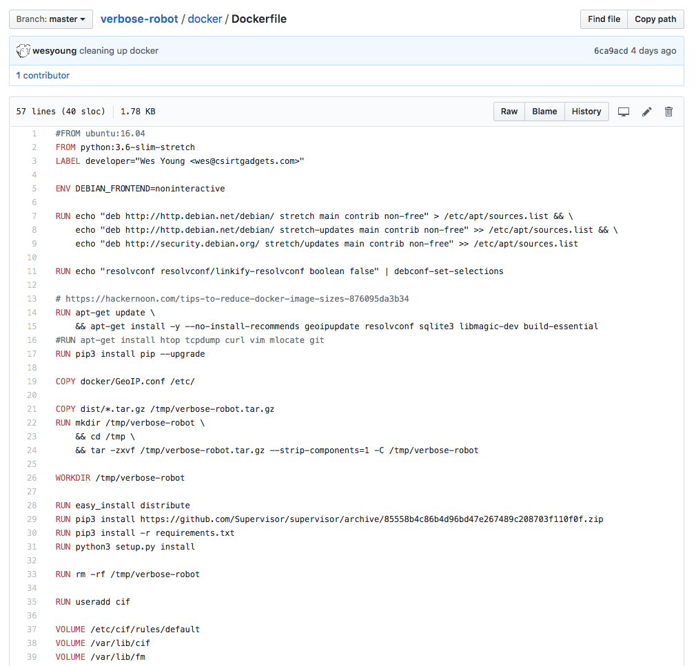Click 'VOLUME /var/lib/cif' line

click(103, 643)
